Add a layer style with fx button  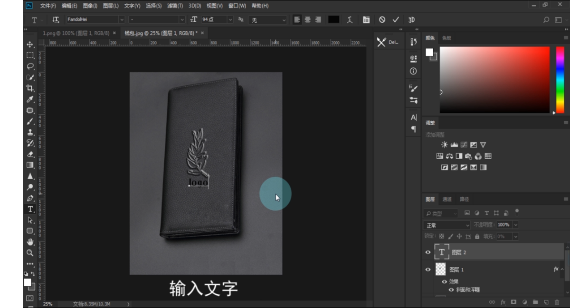(x=503, y=302)
